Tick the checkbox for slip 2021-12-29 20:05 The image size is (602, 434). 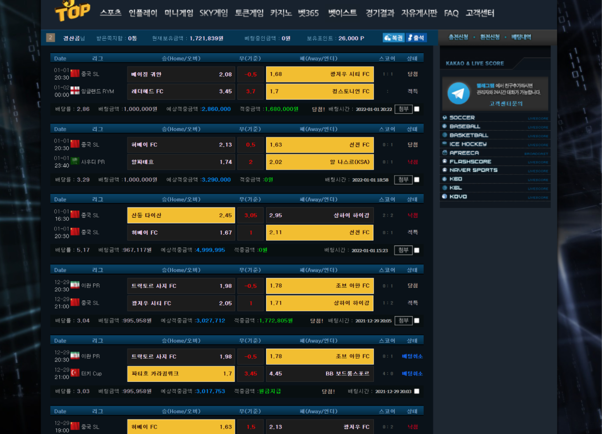[417, 321]
